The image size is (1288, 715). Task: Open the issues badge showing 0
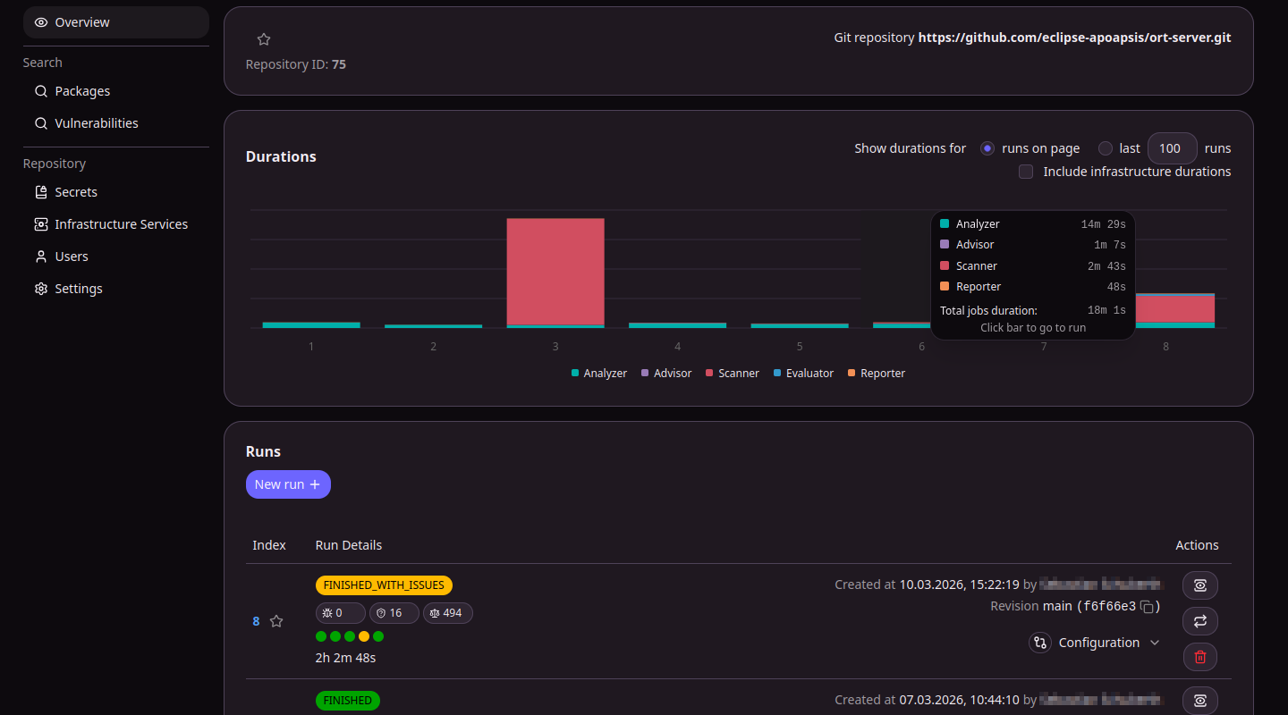click(x=340, y=613)
